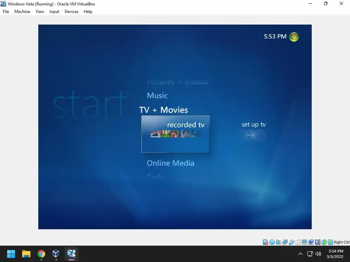Click the set up tv arrow icon
350x262 pixels.
tap(251, 135)
